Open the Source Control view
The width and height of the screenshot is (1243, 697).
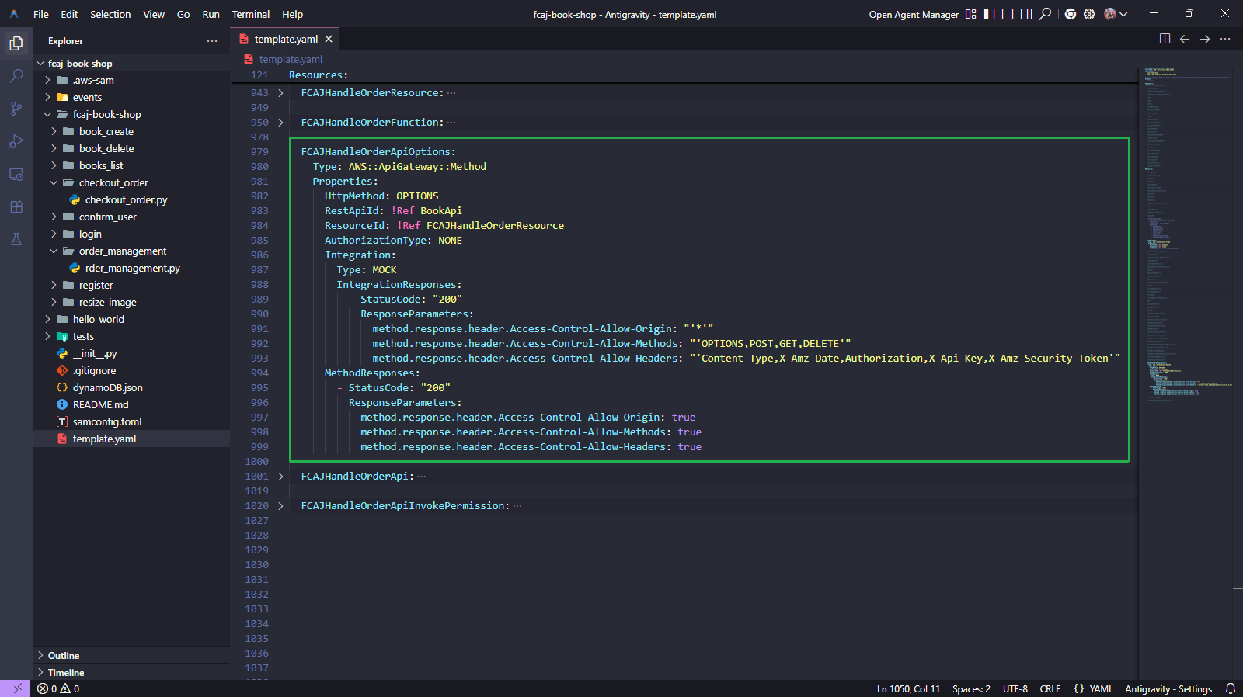(x=16, y=109)
